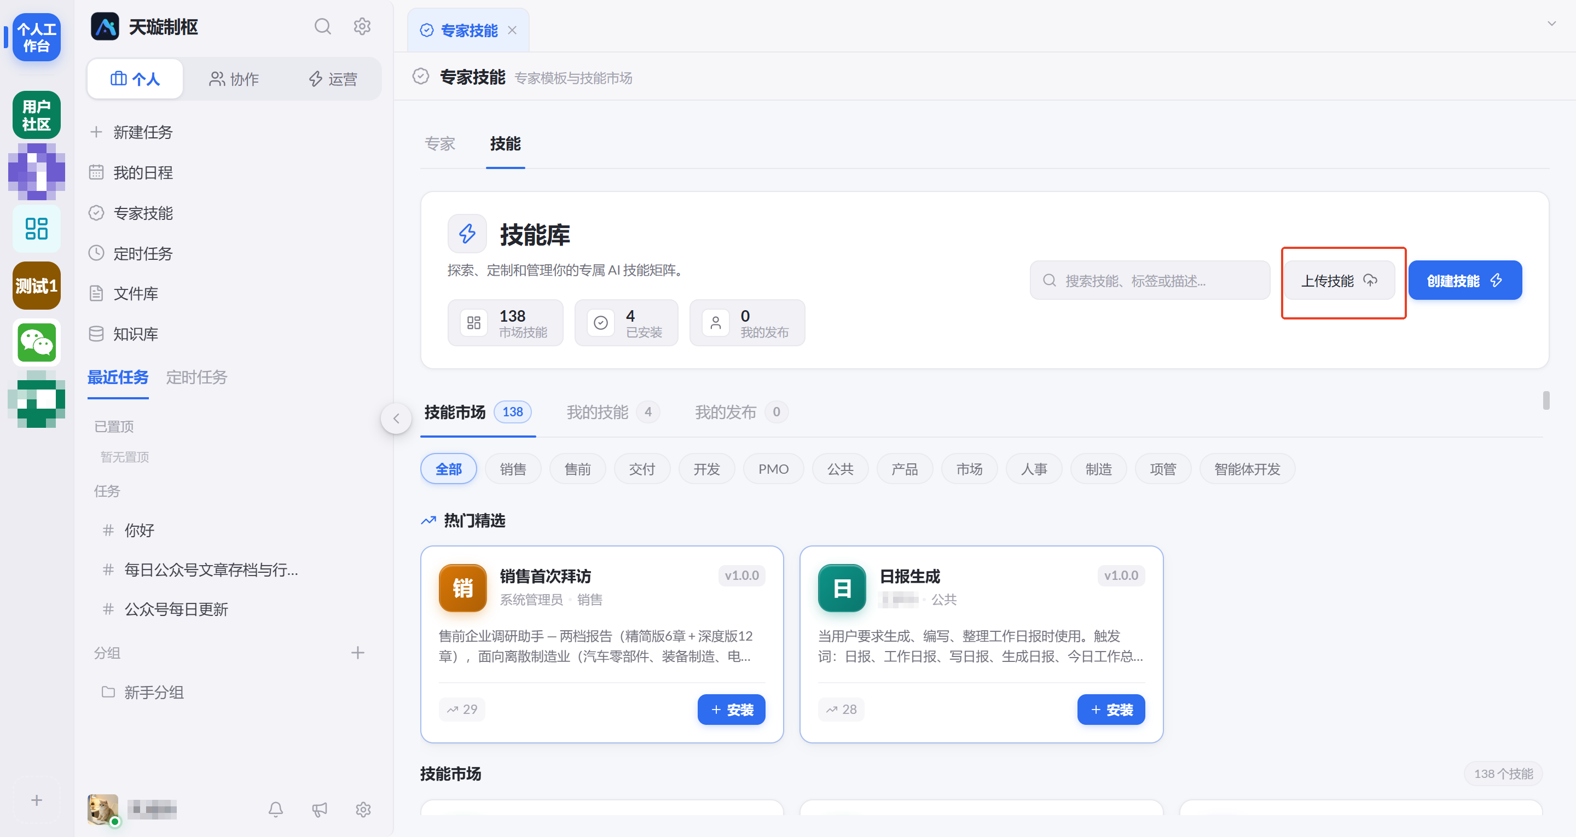Open the 测试1 workspace icon
1576x837 pixels.
36,286
